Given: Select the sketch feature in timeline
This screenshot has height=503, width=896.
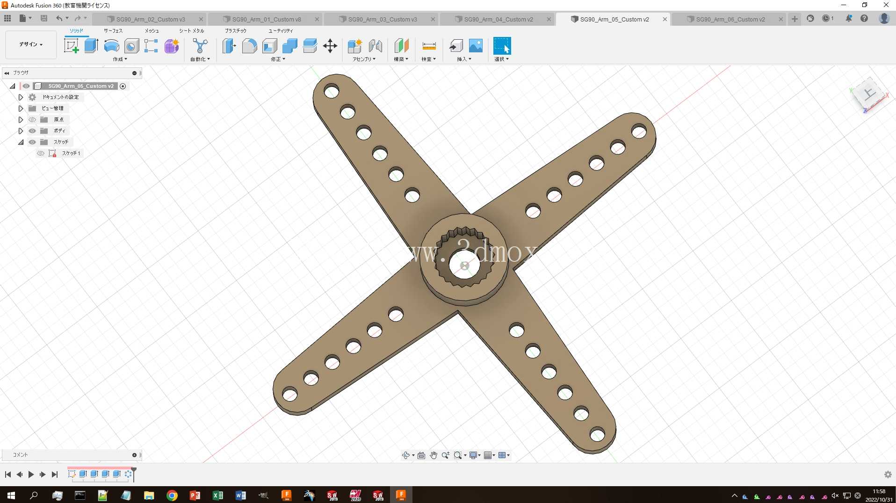Looking at the screenshot, I should 72,474.
